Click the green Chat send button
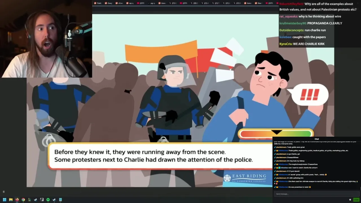 (x=356, y=200)
